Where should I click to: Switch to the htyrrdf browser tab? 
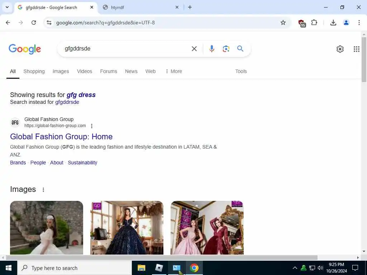(139, 8)
